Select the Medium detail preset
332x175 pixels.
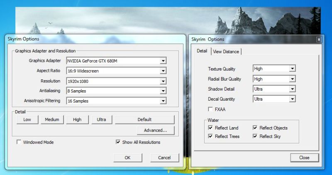pyautogui.click(x=52, y=120)
